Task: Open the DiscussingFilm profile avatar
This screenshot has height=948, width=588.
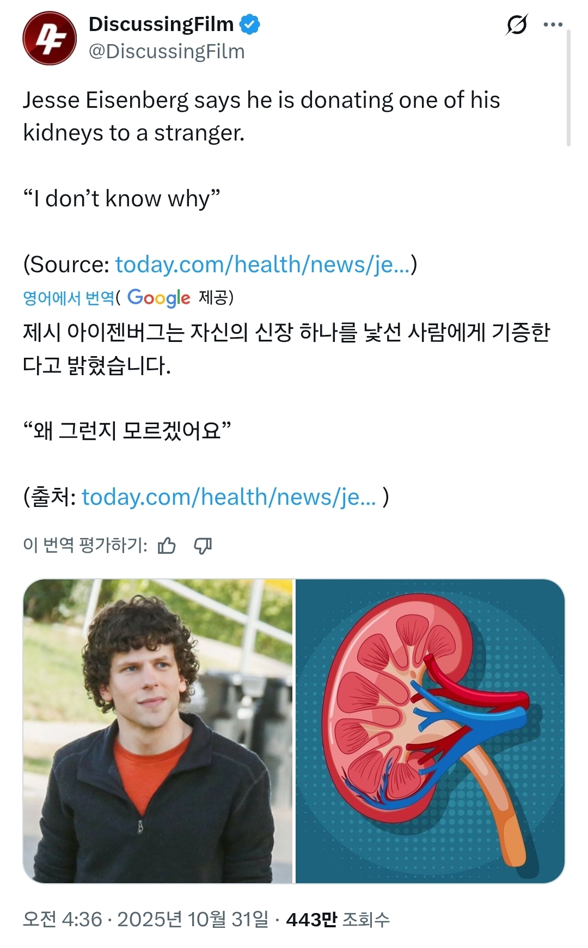Action: (x=50, y=38)
